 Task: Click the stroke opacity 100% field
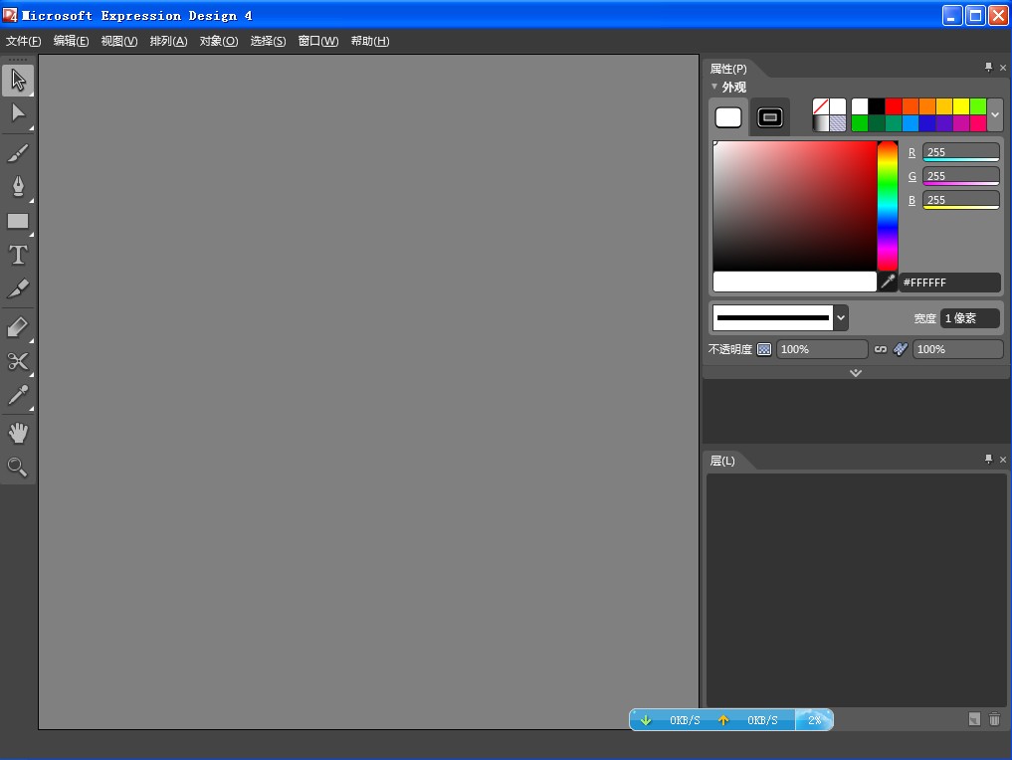[x=958, y=349]
